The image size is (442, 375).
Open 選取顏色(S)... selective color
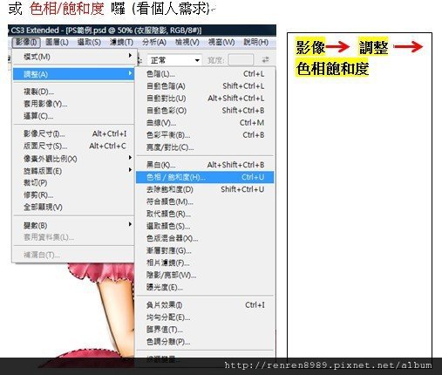click(205, 226)
